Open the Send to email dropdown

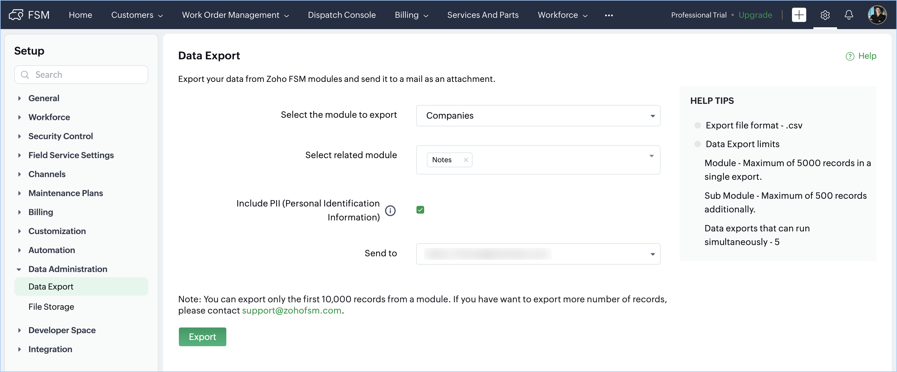coord(538,254)
